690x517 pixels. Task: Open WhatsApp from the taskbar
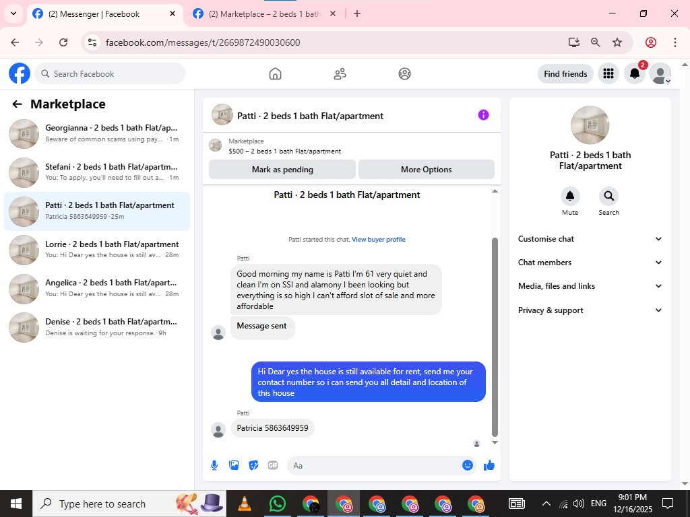tap(277, 504)
